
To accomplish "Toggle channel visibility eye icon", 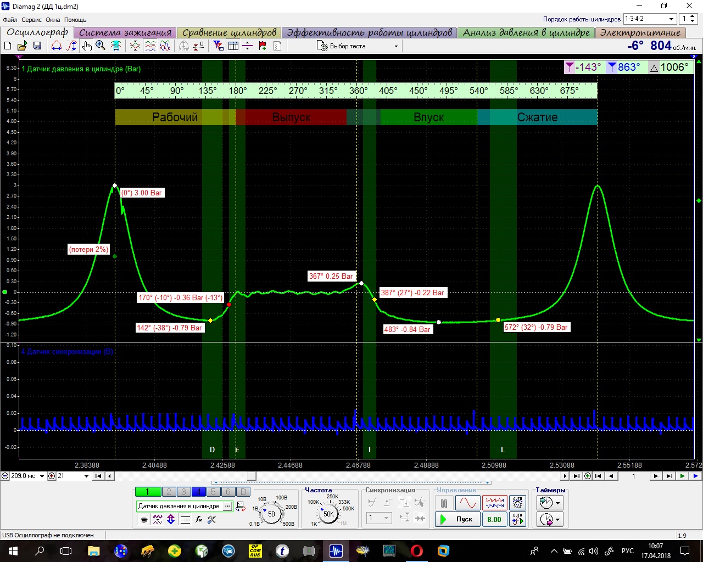I will click(x=144, y=519).
